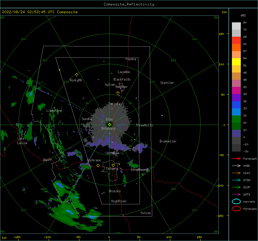Click the magenta 18TS arrow legend icon
Screen dimensions: 258x241
236,195
